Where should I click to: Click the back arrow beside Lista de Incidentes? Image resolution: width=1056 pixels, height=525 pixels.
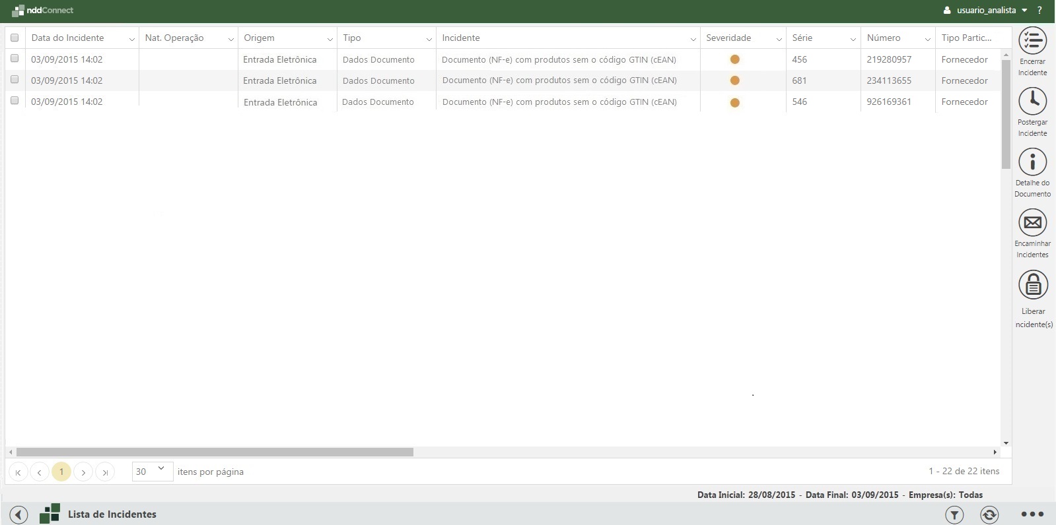(x=18, y=514)
